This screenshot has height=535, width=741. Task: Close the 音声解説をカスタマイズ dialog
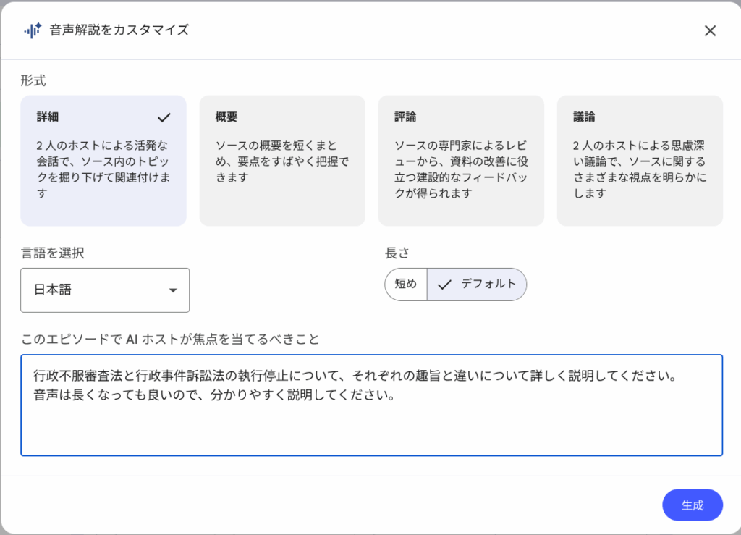710,30
